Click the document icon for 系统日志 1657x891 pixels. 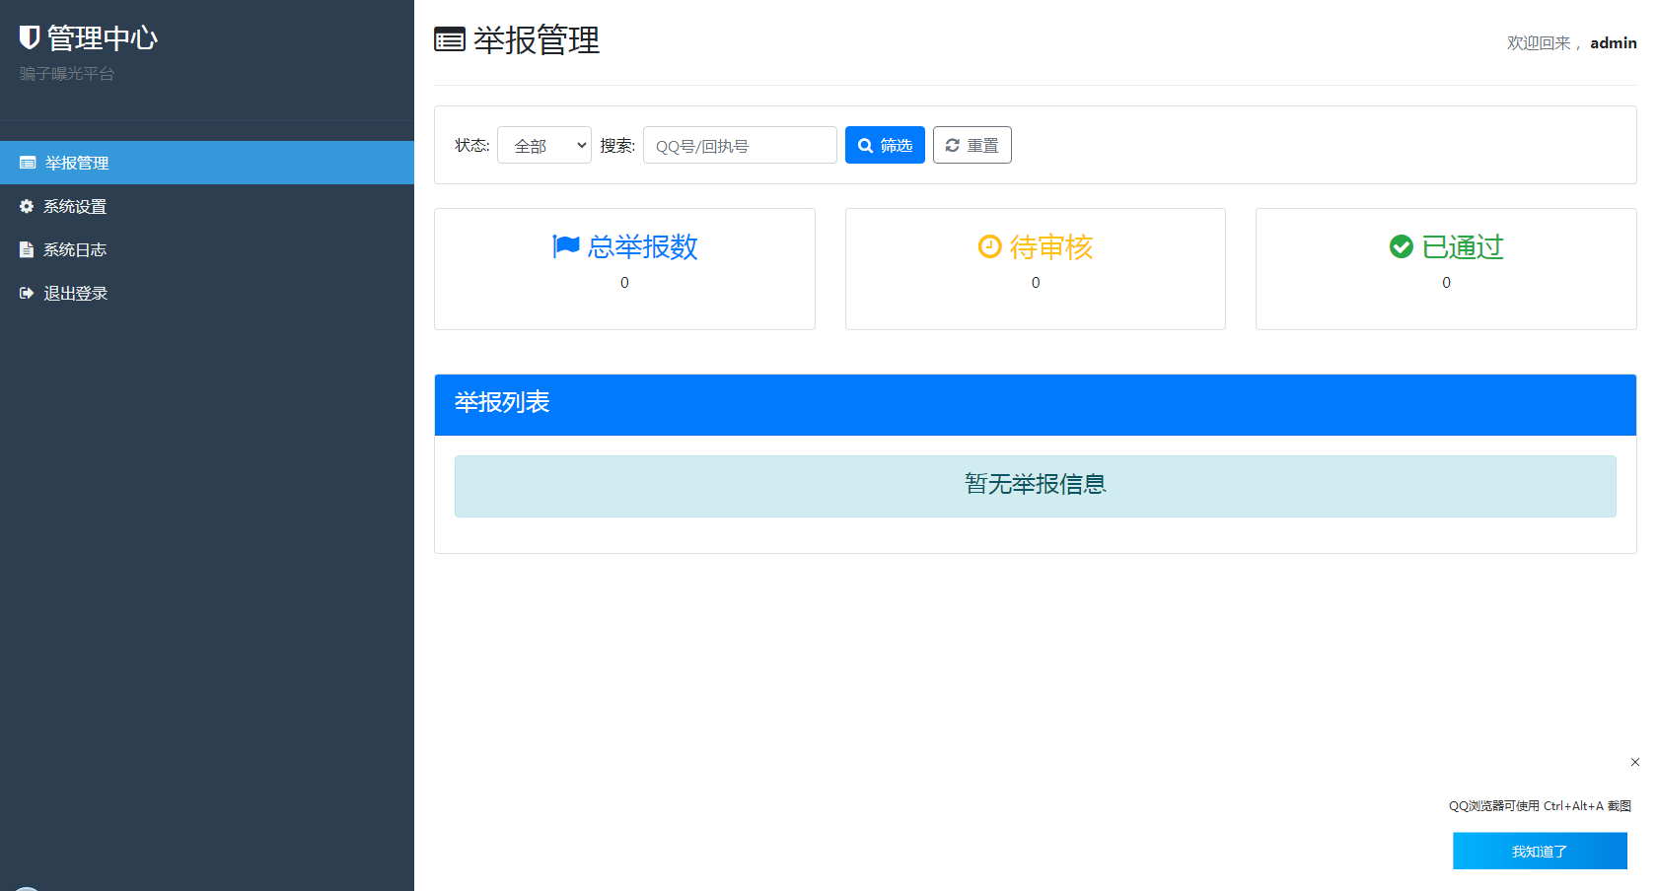(27, 249)
